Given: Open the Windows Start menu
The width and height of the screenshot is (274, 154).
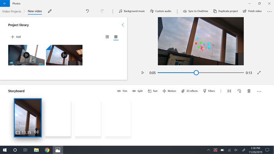Looking at the screenshot, I should [x=5, y=150].
